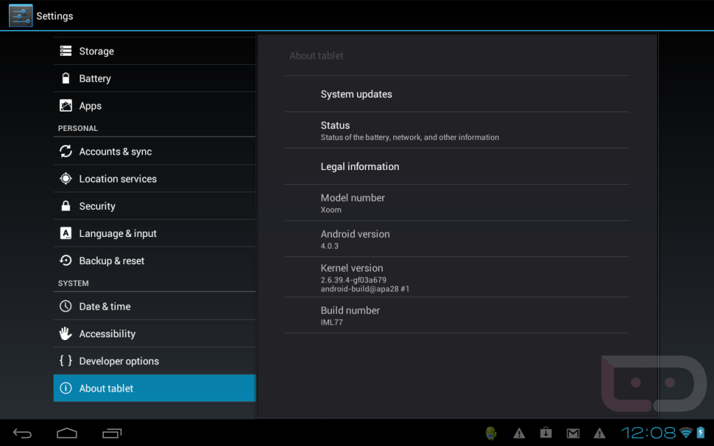This screenshot has height=446, width=714.
Task: Tap the Security padlock icon
Action: click(66, 206)
